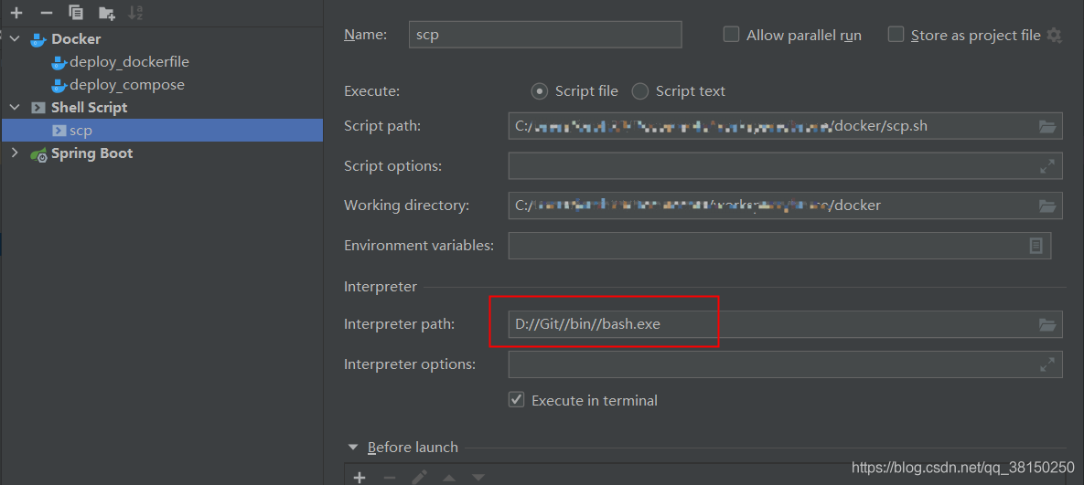Collapse the Before launch section
The height and width of the screenshot is (485, 1084).
tap(353, 448)
